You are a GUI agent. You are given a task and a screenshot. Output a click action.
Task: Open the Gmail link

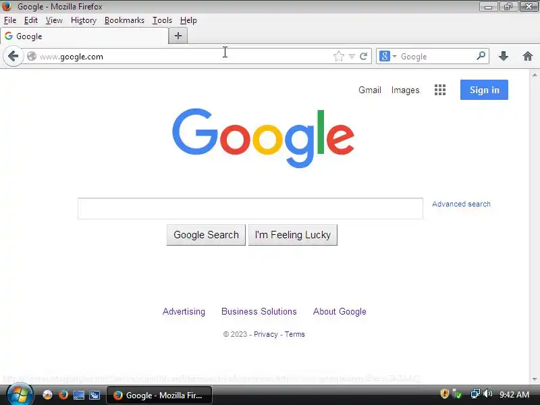click(369, 90)
